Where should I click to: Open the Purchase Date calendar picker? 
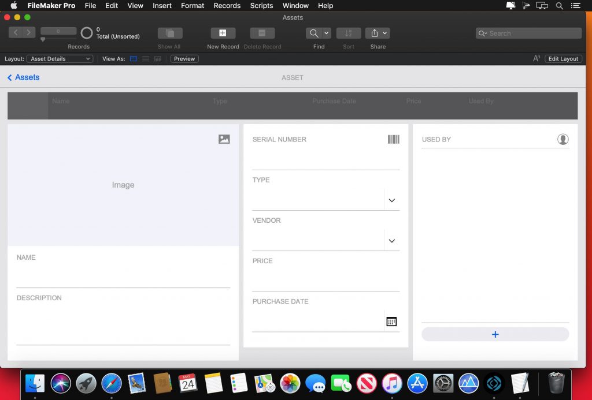point(391,321)
